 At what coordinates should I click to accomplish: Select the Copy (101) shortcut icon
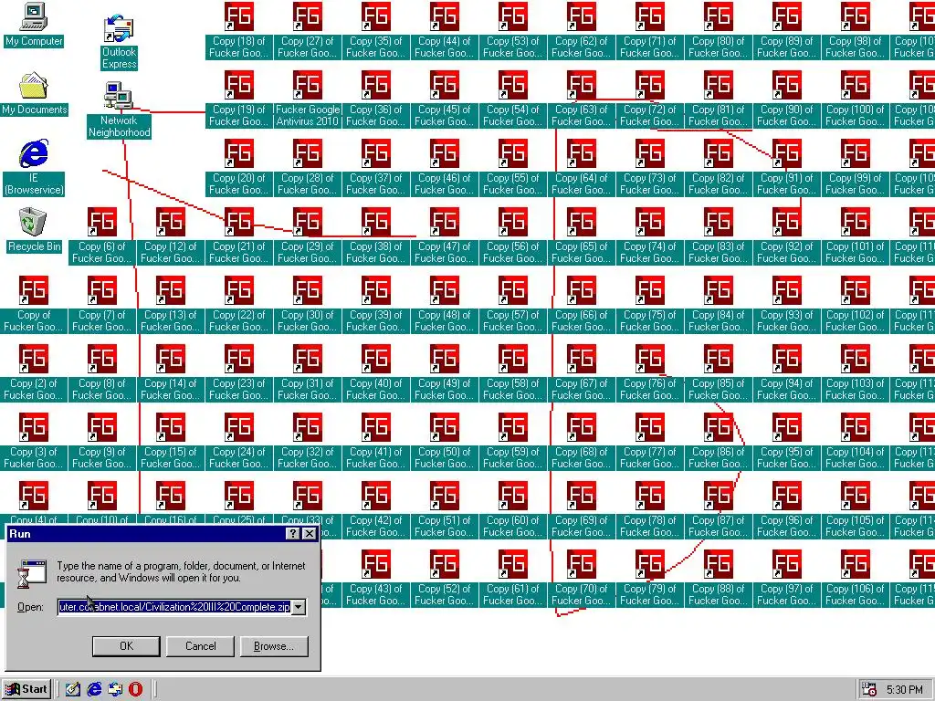[x=855, y=236]
